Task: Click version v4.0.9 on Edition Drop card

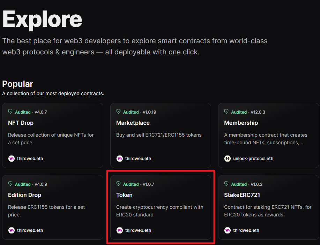Action: point(41,184)
